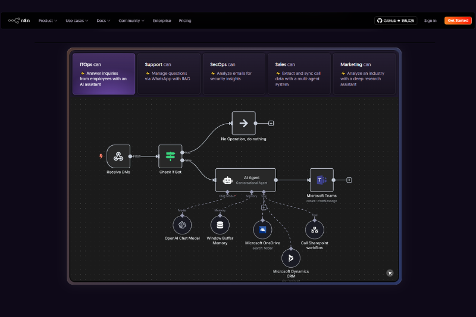Click the No Operation arrow node

pos(243,123)
